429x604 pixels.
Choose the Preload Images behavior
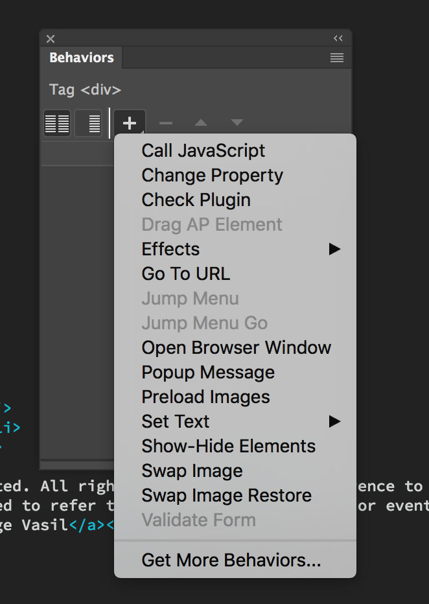(x=205, y=397)
